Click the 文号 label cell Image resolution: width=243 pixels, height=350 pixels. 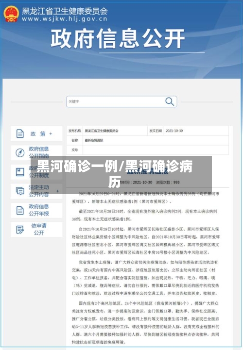75,150
